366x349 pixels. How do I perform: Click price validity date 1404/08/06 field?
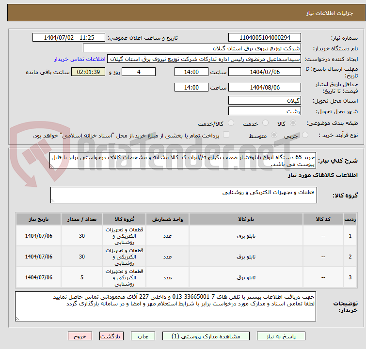(265, 87)
